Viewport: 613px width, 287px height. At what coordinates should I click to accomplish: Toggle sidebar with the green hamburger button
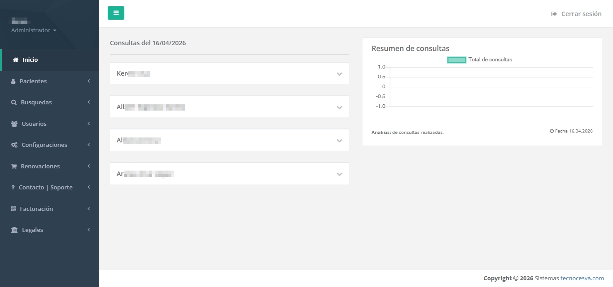[x=116, y=13]
